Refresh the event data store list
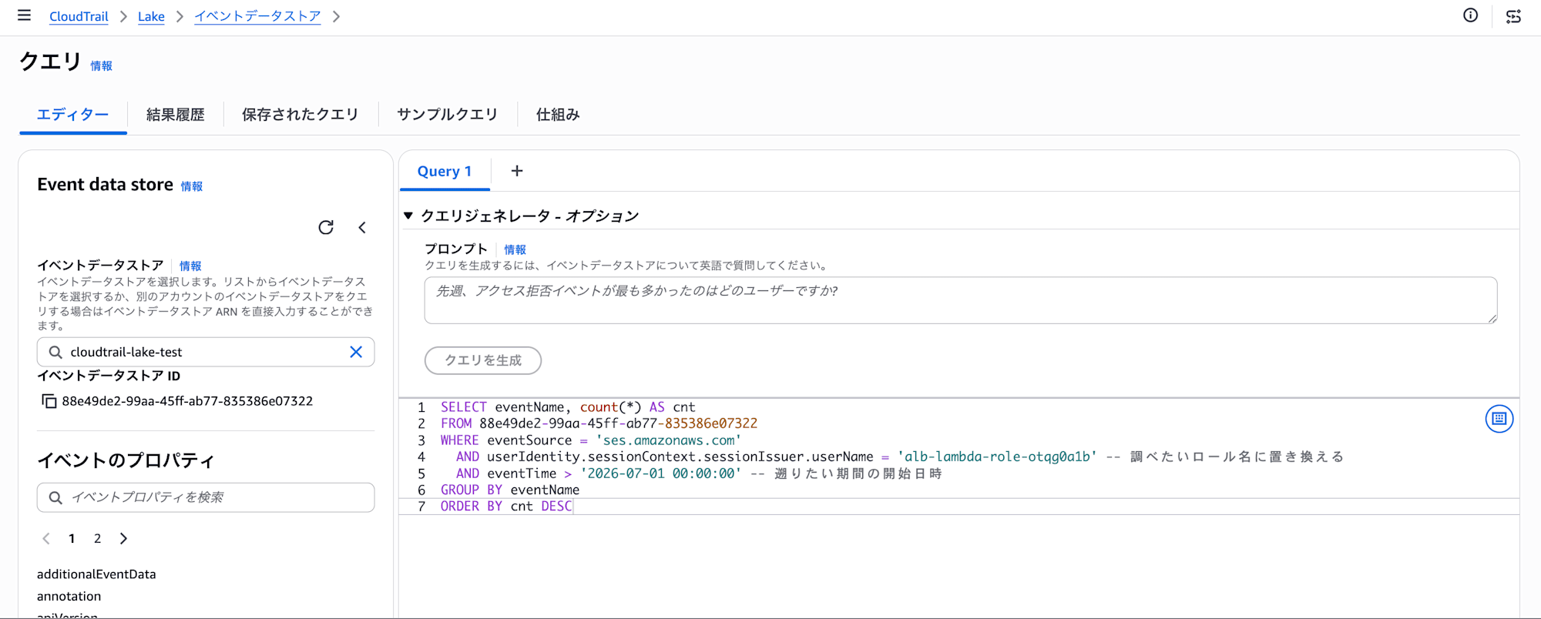This screenshot has height=619, width=1541. 326,227
